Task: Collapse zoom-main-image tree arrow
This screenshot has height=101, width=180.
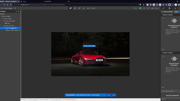Action: pos(3,21)
